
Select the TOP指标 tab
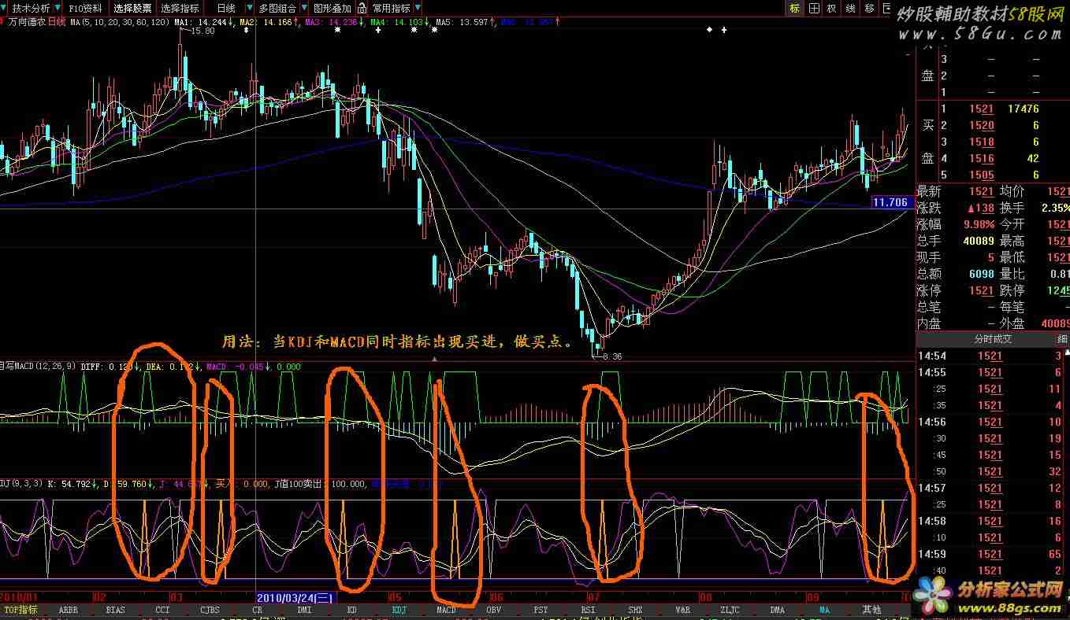[20, 610]
